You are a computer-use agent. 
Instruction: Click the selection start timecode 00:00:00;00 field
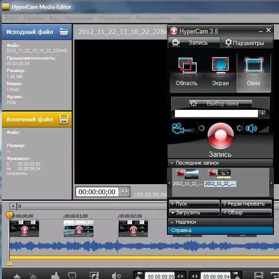coord(160,276)
